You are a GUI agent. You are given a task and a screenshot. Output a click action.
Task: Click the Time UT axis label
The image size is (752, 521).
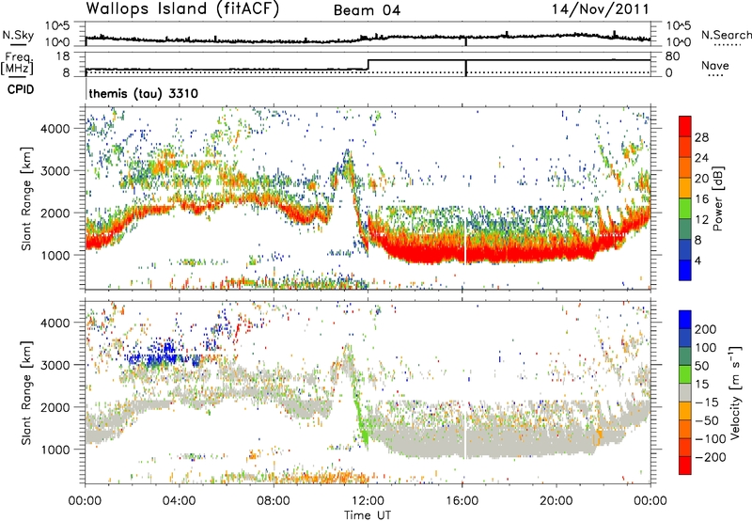pos(368,514)
